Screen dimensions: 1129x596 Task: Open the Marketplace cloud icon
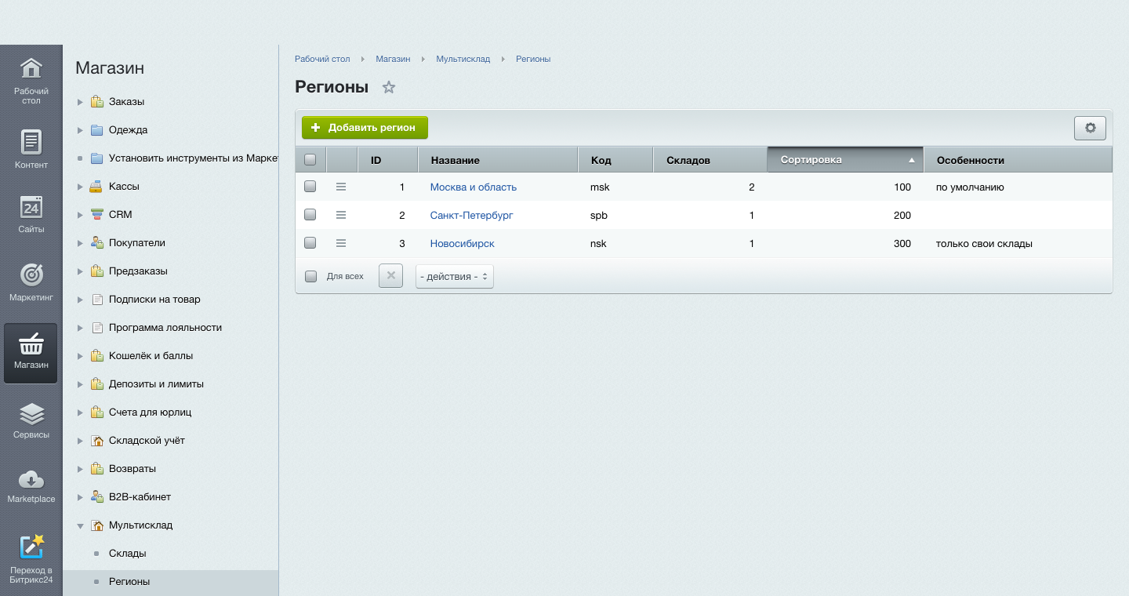click(31, 479)
